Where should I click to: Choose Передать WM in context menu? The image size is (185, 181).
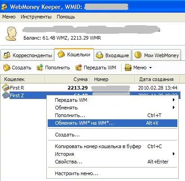point(113,100)
